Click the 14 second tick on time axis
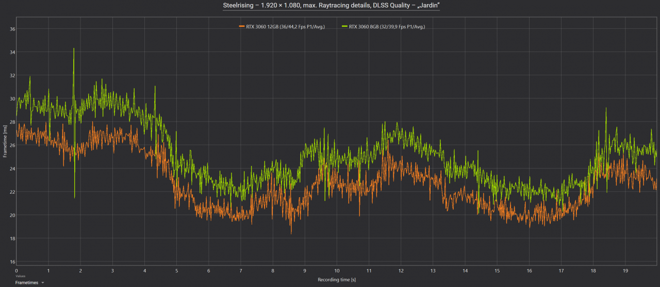 tap(465, 270)
